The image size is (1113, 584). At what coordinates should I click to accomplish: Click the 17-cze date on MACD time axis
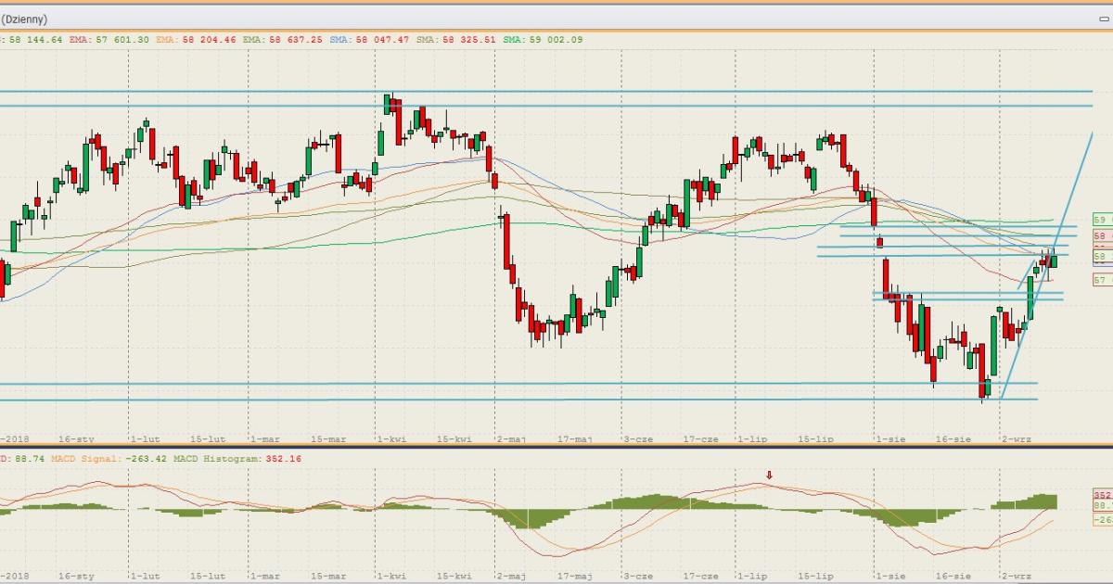pos(701,576)
